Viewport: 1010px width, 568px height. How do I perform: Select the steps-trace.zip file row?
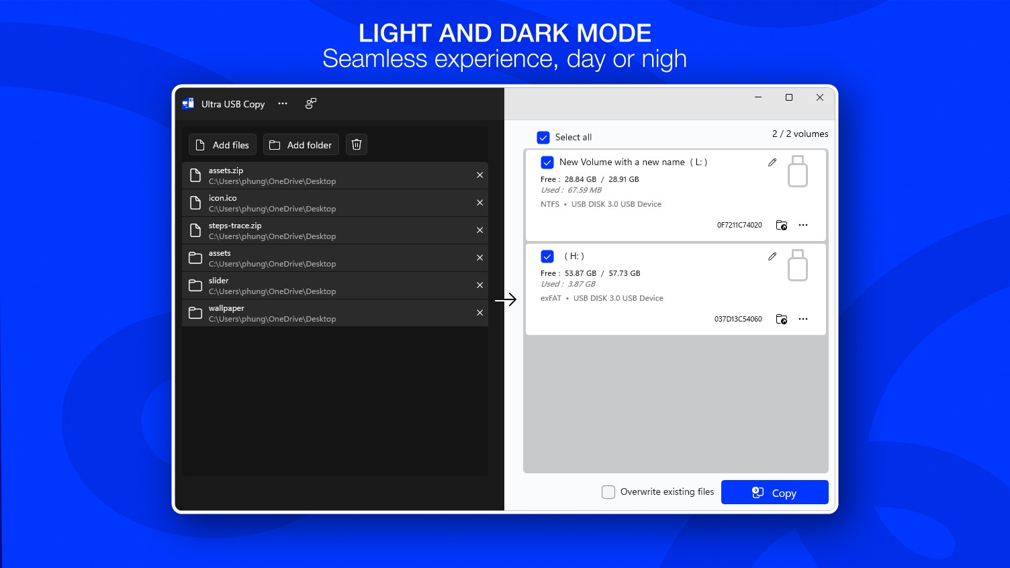tap(334, 230)
